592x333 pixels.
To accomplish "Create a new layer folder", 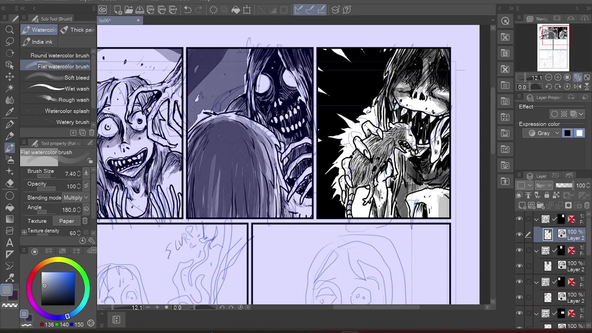I will tap(541, 205).
